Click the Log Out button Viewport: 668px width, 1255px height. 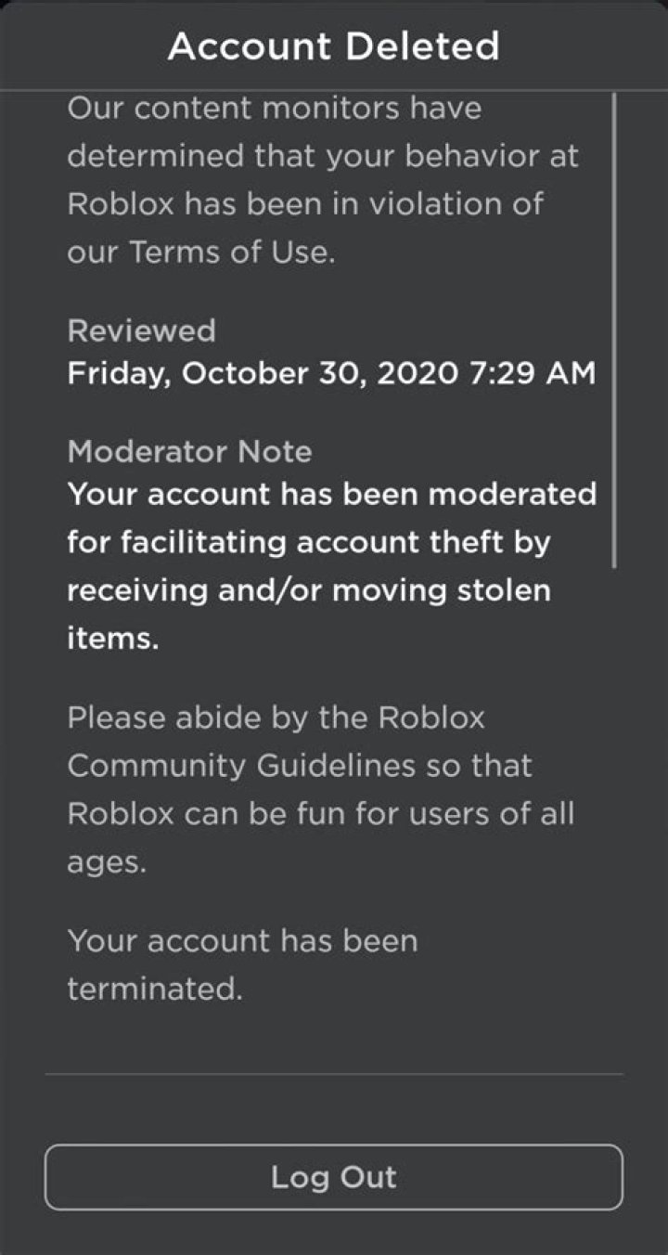pos(334,1177)
